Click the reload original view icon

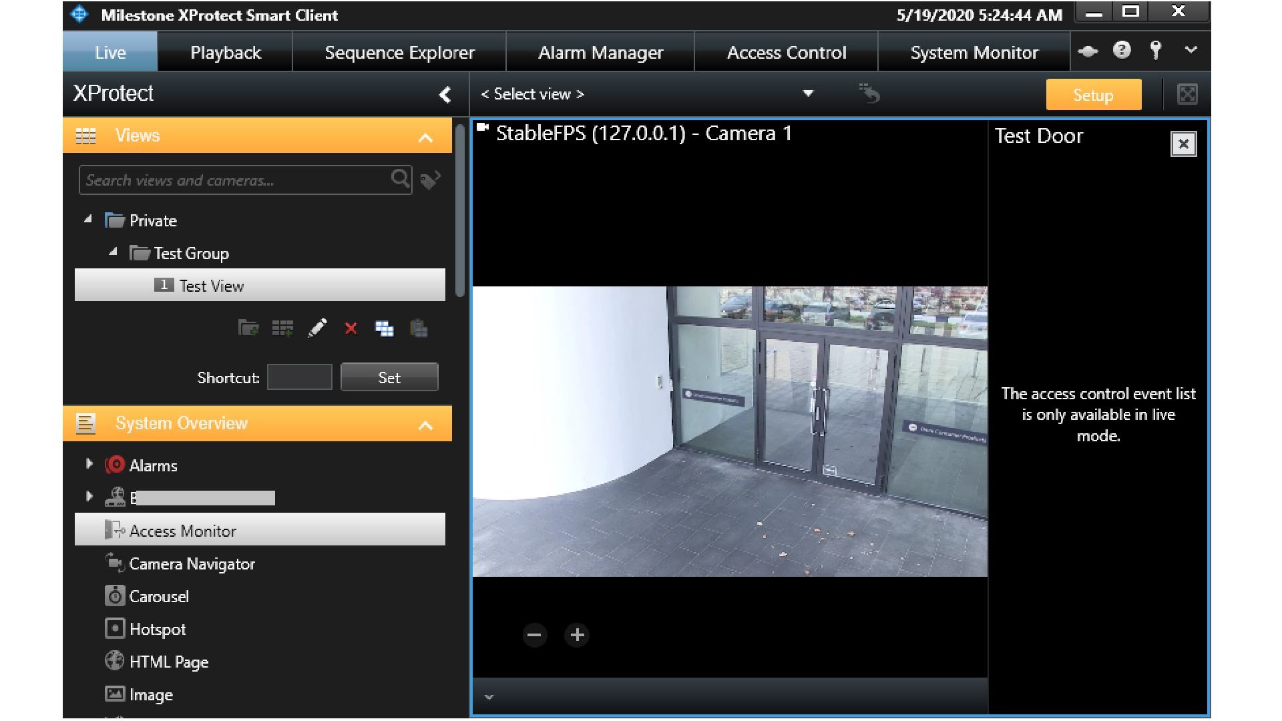[x=869, y=93]
